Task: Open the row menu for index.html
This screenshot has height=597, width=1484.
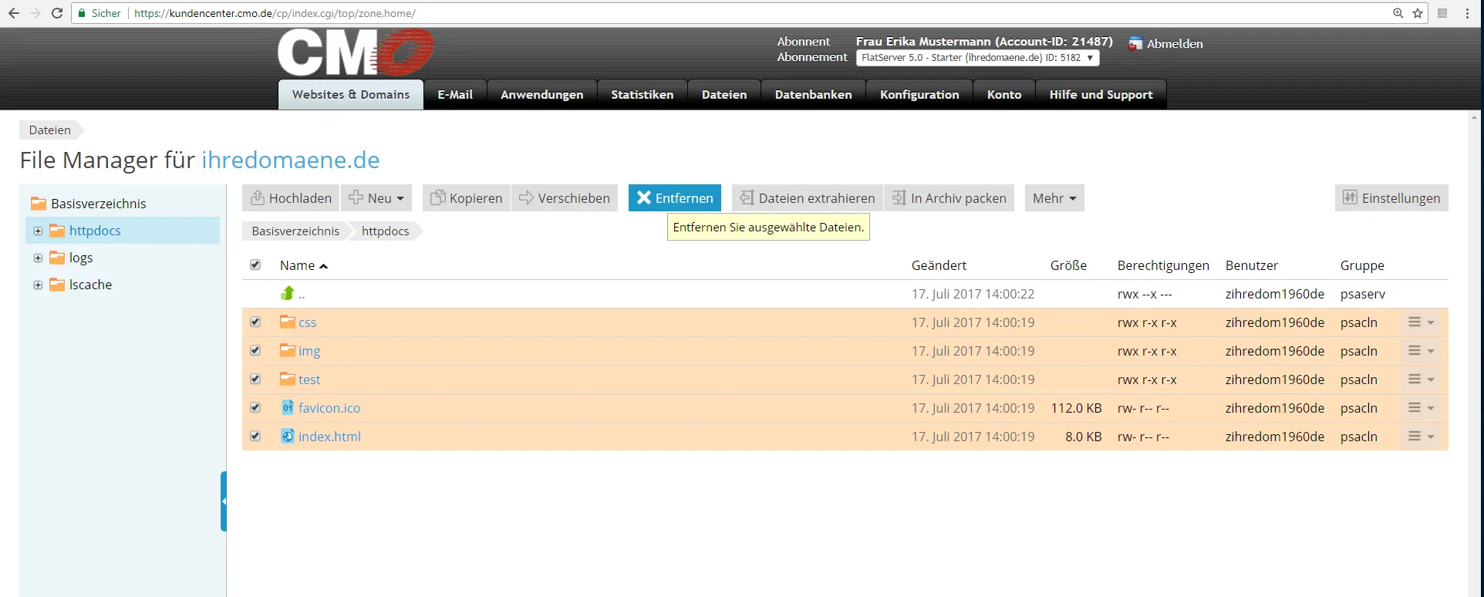Action: coord(1421,436)
